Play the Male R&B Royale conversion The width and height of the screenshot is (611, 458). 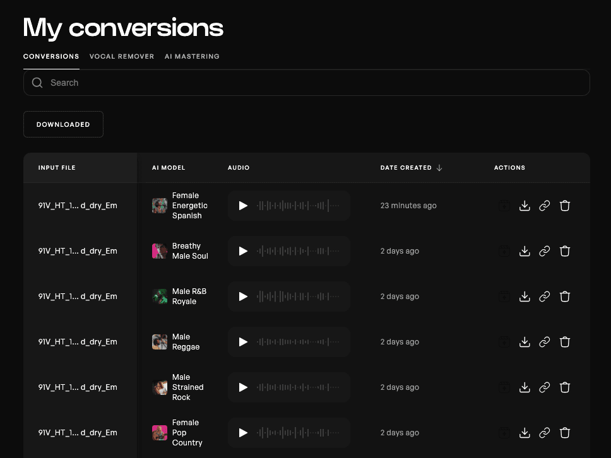pyautogui.click(x=243, y=297)
